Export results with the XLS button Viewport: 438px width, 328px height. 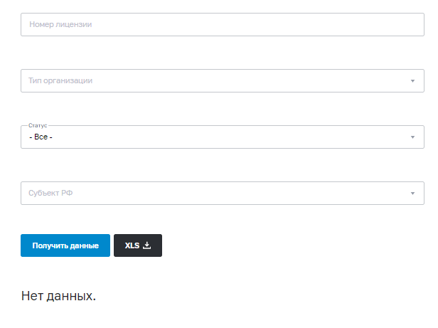coord(138,245)
